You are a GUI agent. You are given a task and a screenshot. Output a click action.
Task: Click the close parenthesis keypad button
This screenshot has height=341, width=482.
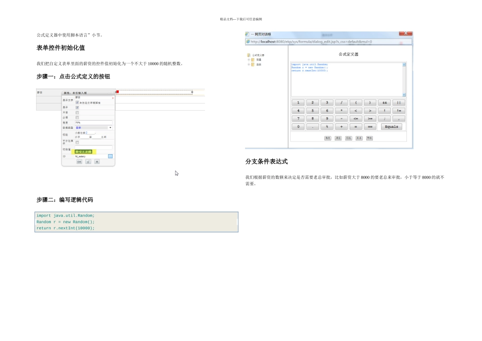[x=370, y=103]
